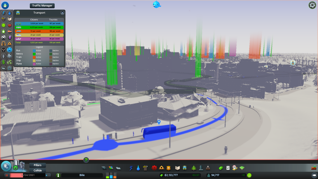
Task: Open the Districts info view
Action: [3, 68]
